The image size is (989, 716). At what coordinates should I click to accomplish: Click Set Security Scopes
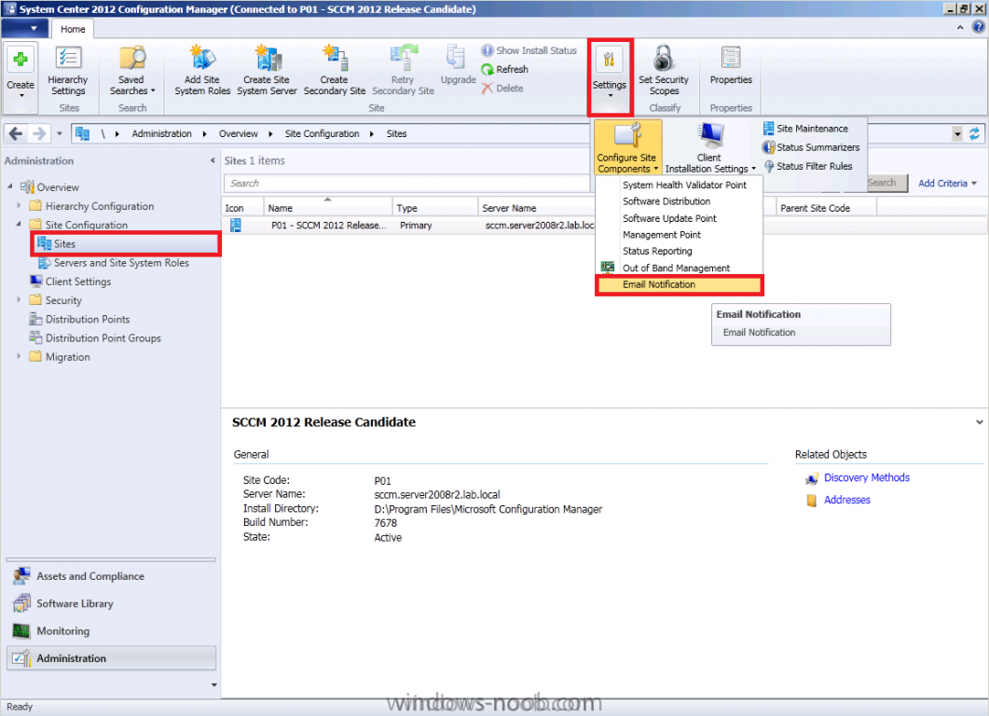click(x=664, y=71)
